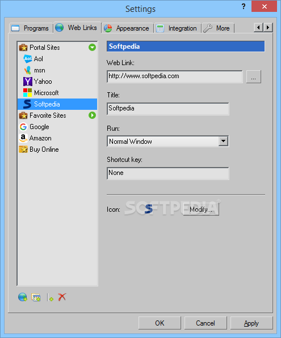Select the Microsoft list entry
This screenshot has width=281, height=338.
[x=57, y=93]
